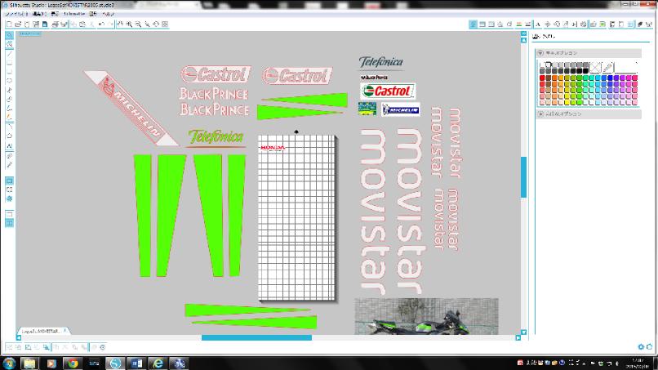
Task: Select the Rounded Rectangle tool
Action: (x=9, y=71)
